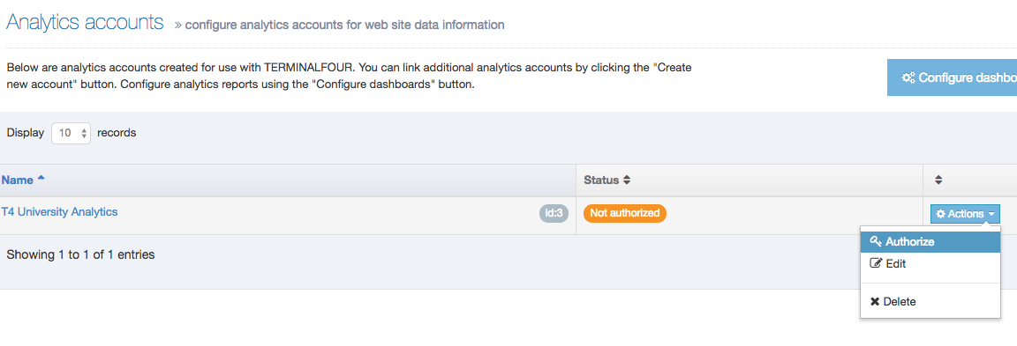Click the Showing 1 to 1 entries text
Image resolution: width=1017 pixels, height=346 pixels.
point(80,254)
